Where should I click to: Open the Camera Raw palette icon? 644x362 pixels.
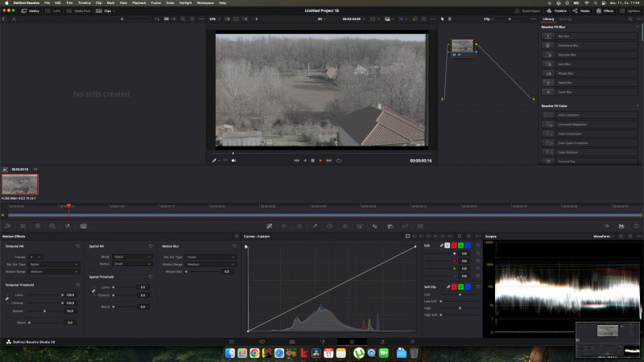(8, 226)
